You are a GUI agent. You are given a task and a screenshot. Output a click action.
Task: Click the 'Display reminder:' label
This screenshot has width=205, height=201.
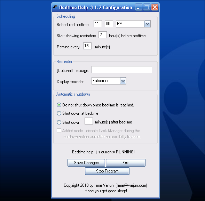pos(71,82)
